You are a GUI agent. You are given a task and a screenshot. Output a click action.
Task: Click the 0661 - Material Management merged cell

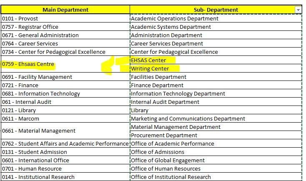[x=65, y=131]
